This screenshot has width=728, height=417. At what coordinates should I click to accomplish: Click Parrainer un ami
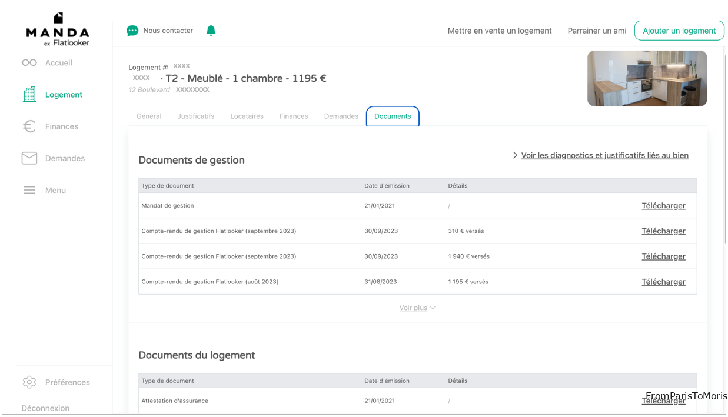[x=597, y=30]
